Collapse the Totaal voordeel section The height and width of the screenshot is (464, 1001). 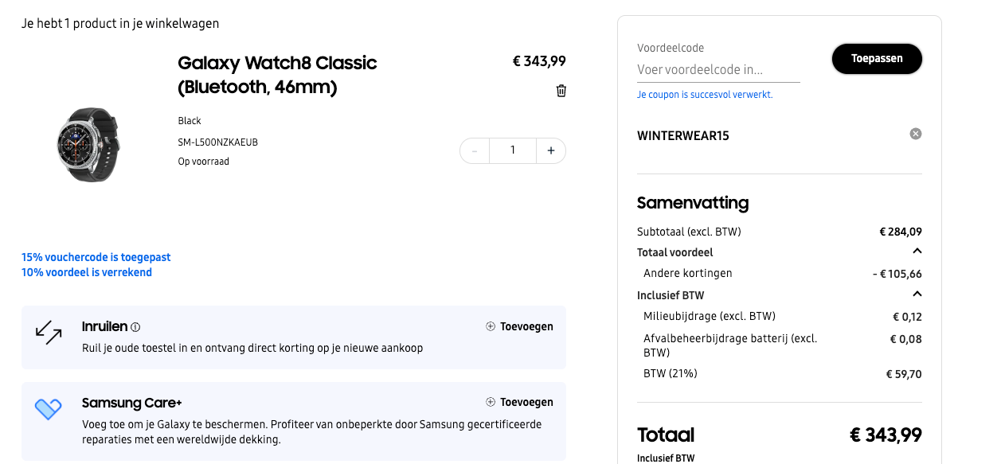click(x=917, y=251)
